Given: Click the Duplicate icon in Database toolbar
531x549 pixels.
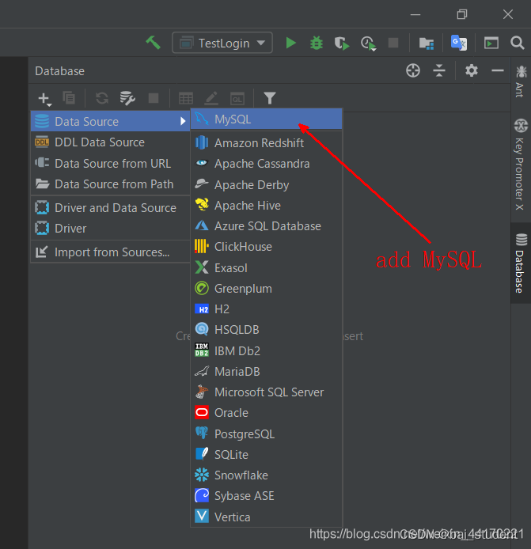Looking at the screenshot, I should (69, 97).
